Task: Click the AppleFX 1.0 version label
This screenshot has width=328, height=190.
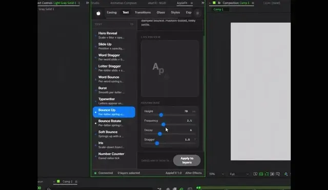Action: [x=173, y=173]
